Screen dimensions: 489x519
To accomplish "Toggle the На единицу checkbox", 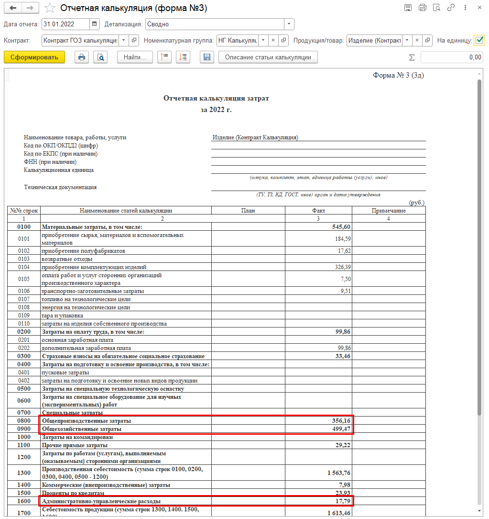I will [479, 41].
